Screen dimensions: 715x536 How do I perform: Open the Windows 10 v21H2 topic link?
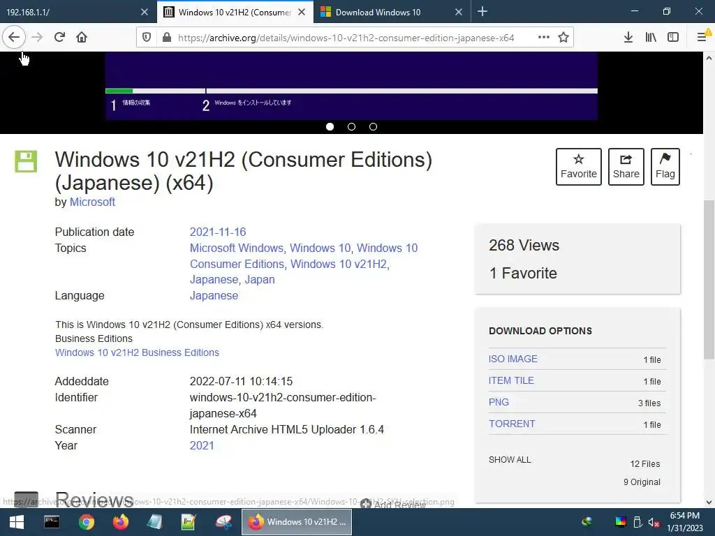pos(339,264)
